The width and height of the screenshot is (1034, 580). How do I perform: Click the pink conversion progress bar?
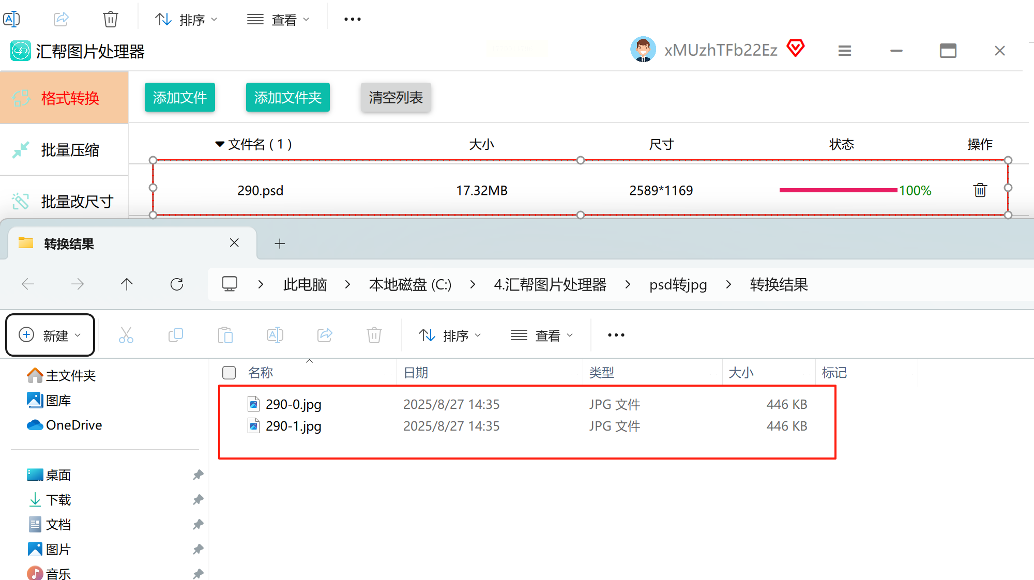pos(838,190)
